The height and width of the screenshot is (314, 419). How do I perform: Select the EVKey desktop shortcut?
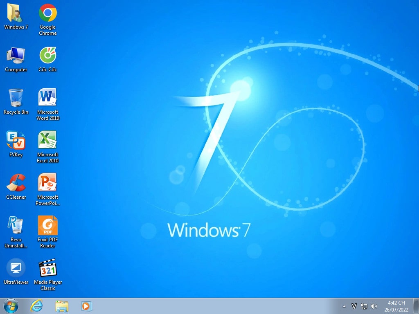(x=16, y=144)
